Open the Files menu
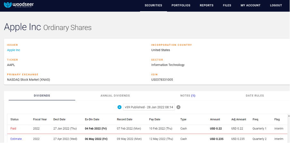Image resolution: width=290 pixels, height=143 pixels. 227,5
